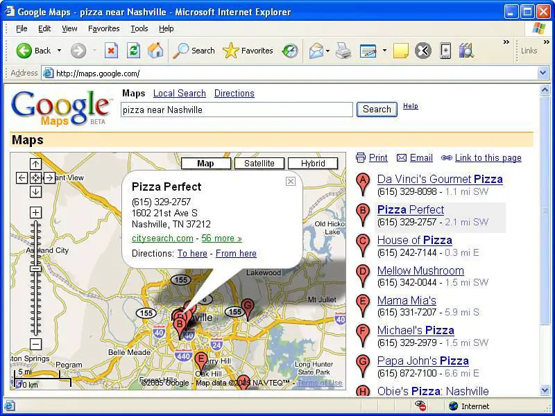This screenshot has height=416, width=555.
Task: Get directions From here
Action: tap(236, 254)
